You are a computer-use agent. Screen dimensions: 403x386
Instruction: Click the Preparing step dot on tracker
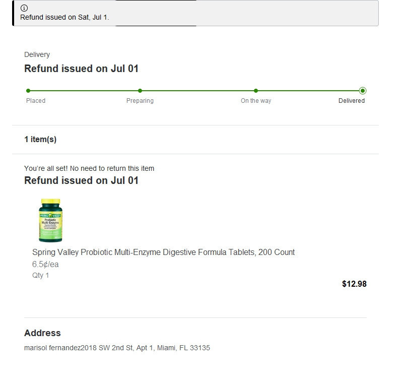tap(140, 91)
